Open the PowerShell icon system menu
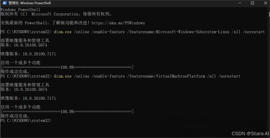The width and height of the screenshot is (270, 138). (x=4, y=3)
